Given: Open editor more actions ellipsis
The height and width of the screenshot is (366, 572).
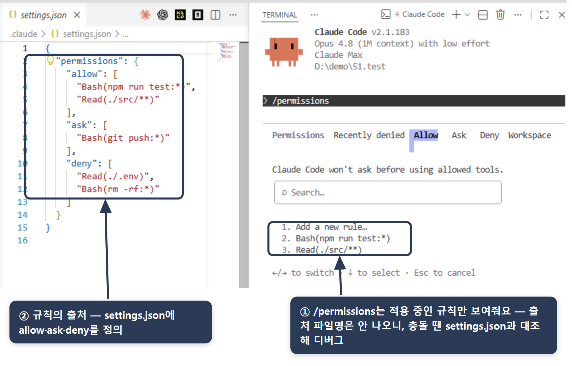Looking at the screenshot, I should click(x=233, y=15).
